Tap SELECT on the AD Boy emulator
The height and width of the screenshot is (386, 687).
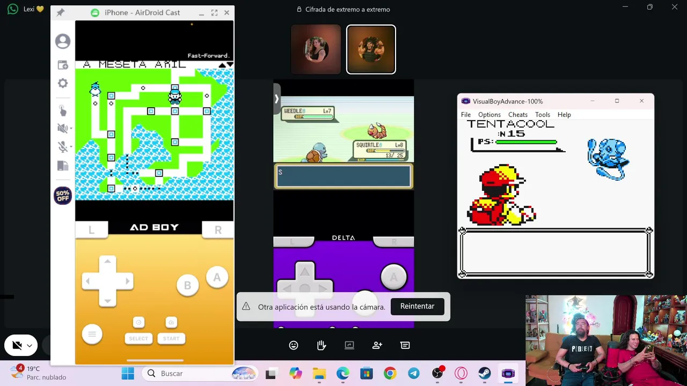pos(138,338)
